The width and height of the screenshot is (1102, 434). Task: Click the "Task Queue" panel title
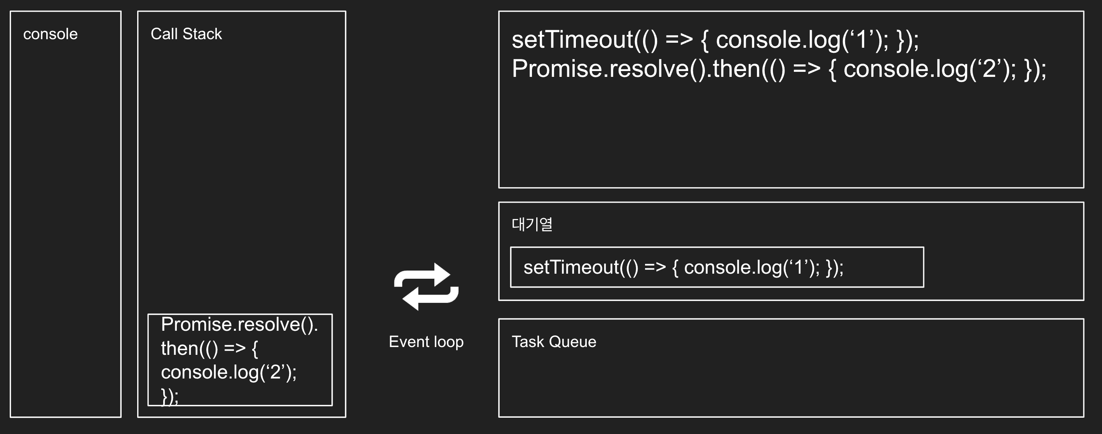click(x=554, y=342)
